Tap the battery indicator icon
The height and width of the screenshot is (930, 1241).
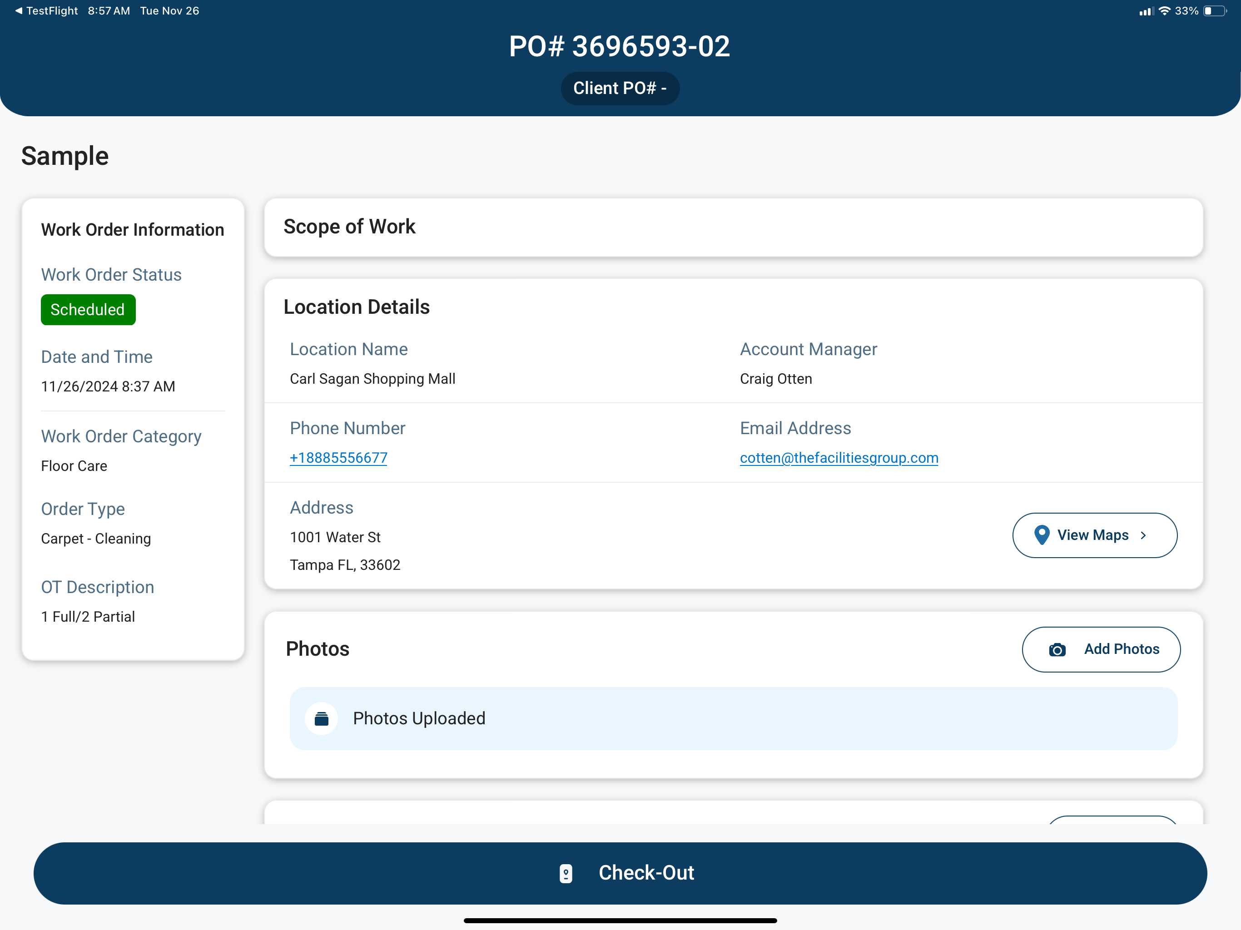tap(1215, 10)
